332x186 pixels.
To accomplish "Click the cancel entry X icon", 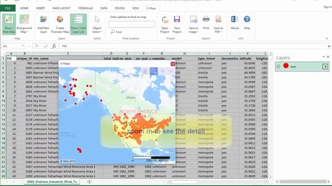I will [x=37, y=46].
